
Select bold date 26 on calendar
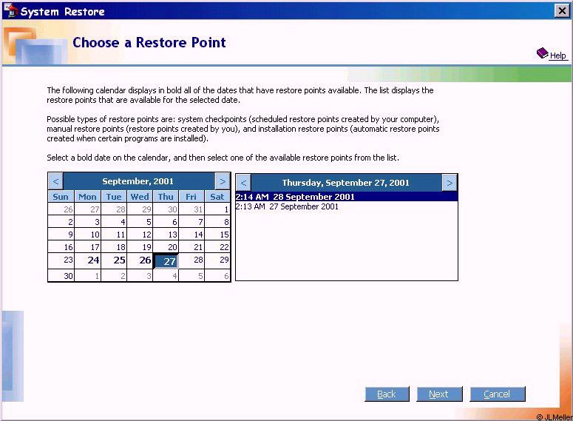(x=140, y=260)
